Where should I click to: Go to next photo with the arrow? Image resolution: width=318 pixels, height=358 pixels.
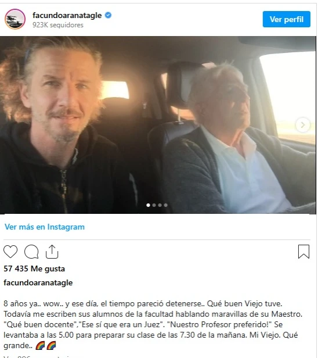coord(303,125)
